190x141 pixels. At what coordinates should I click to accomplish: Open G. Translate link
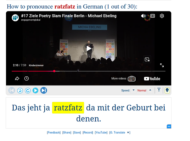pyautogui.click(x=117, y=132)
